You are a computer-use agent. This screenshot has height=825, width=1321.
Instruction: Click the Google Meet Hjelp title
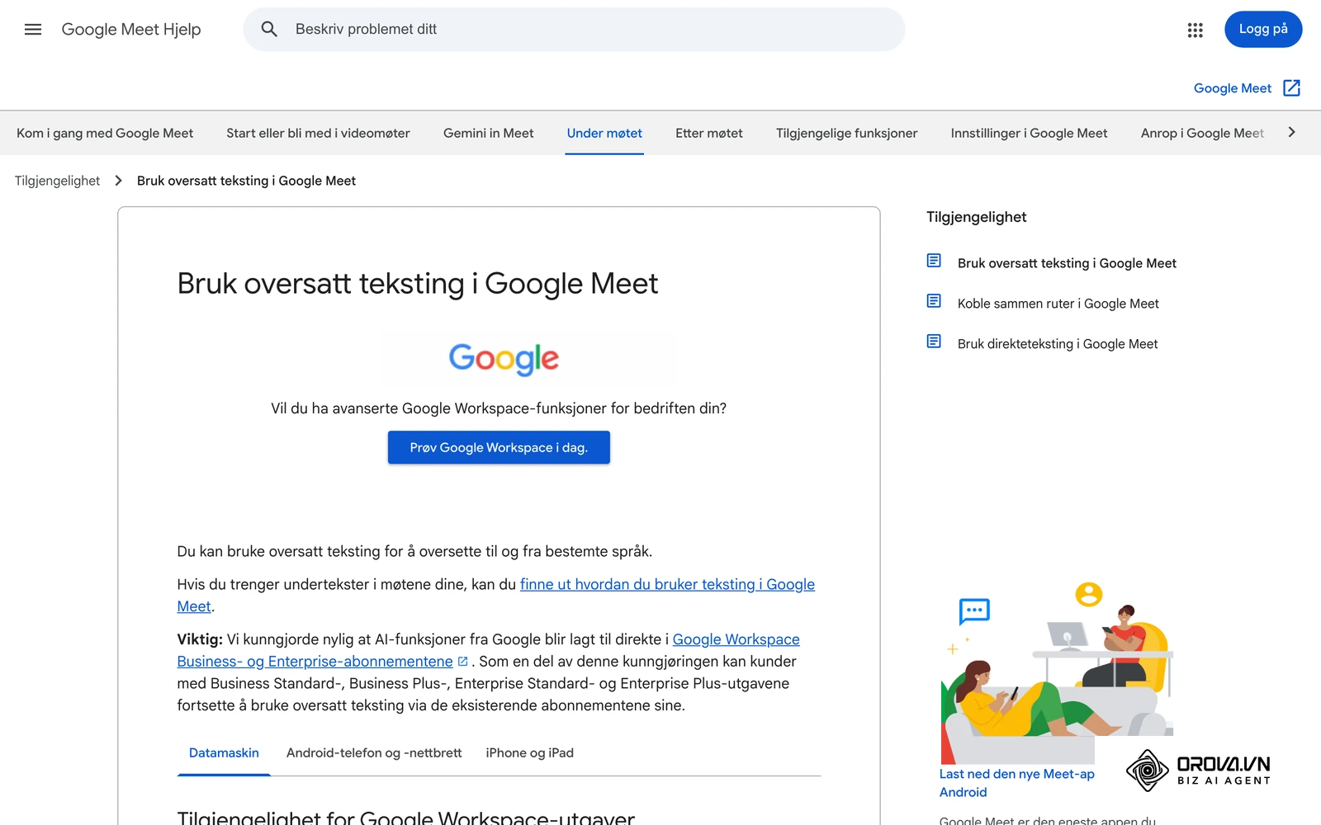pyautogui.click(x=131, y=30)
